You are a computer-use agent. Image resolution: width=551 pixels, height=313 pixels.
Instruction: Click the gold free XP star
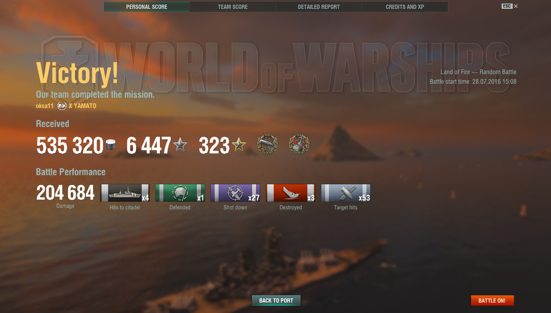coord(239,145)
